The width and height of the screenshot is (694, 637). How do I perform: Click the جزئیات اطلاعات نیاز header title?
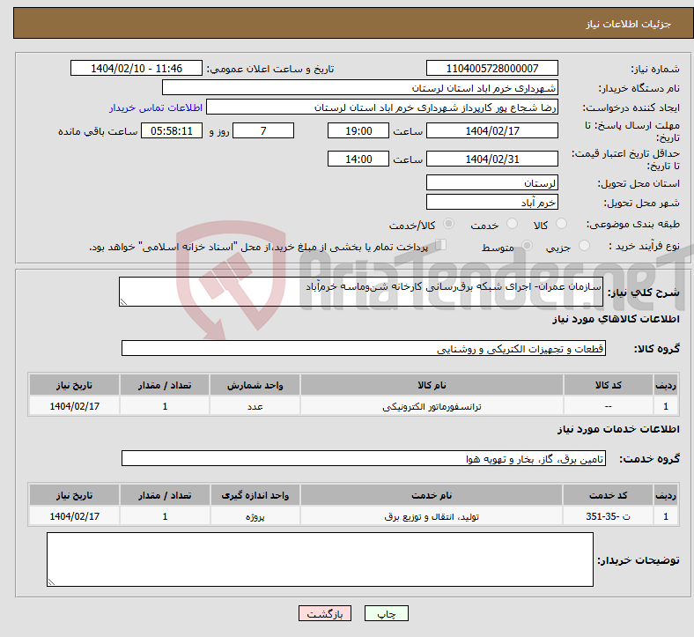[628, 24]
